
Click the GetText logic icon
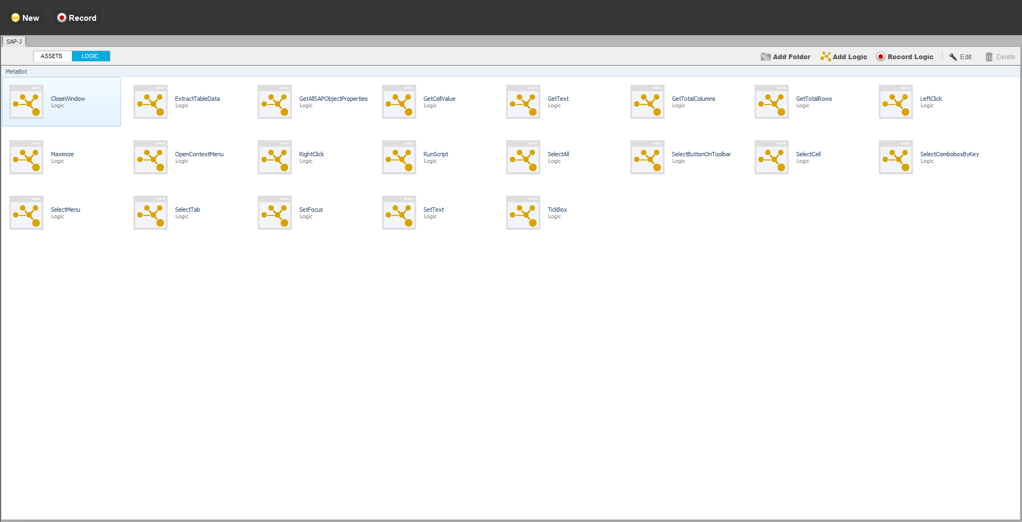point(523,102)
